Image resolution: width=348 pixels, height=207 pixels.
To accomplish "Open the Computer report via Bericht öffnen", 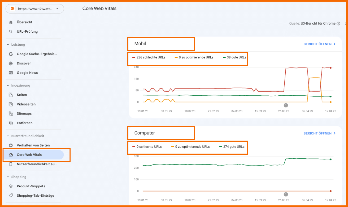I will tap(319, 133).
